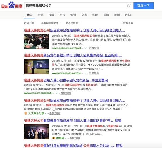Image resolution: width=162 pixels, height=148 pixels.
Task: Open 百度快照 for 久久娱乐分享 result
Action: click(x=54, y=113)
